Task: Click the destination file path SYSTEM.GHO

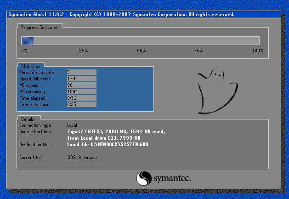Action: [x=108, y=144]
